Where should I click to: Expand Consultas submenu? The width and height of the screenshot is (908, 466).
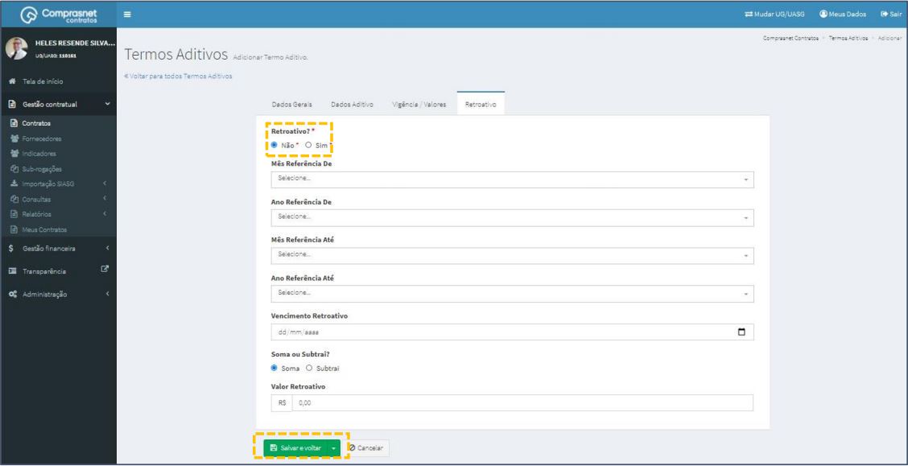click(58, 199)
